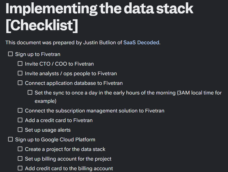
Task: Tick 'Connect the subscription management solution' checkbox
Action: [x=20, y=111]
